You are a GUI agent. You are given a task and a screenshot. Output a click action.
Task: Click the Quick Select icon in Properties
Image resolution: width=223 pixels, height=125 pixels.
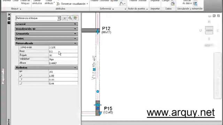coord(75,18)
